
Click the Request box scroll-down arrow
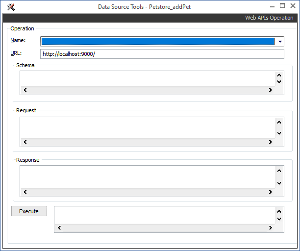[x=279, y=133]
